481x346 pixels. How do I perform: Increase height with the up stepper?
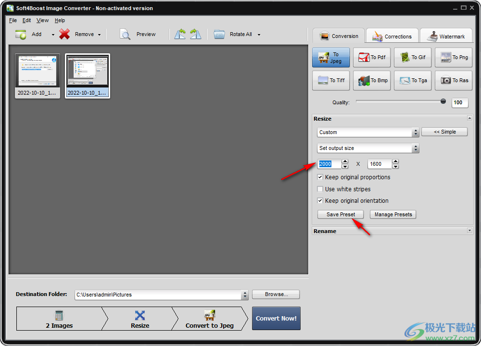[395, 161]
